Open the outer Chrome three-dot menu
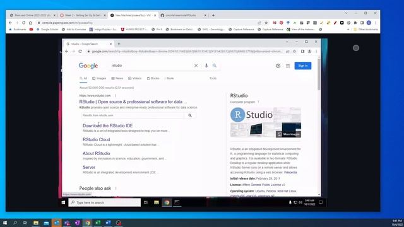404x227 pixels. tap(376, 23)
